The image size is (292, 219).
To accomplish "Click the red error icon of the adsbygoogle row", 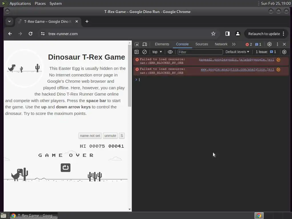I will click(x=137, y=60).
